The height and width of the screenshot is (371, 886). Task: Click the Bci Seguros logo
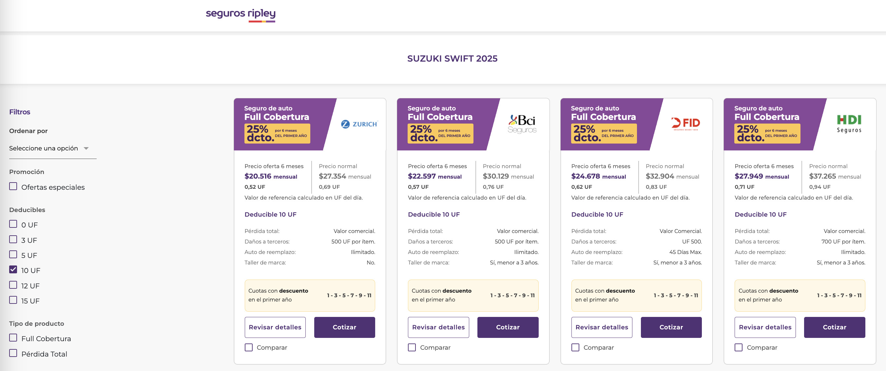pyautogui.click(x=522, y=124)
